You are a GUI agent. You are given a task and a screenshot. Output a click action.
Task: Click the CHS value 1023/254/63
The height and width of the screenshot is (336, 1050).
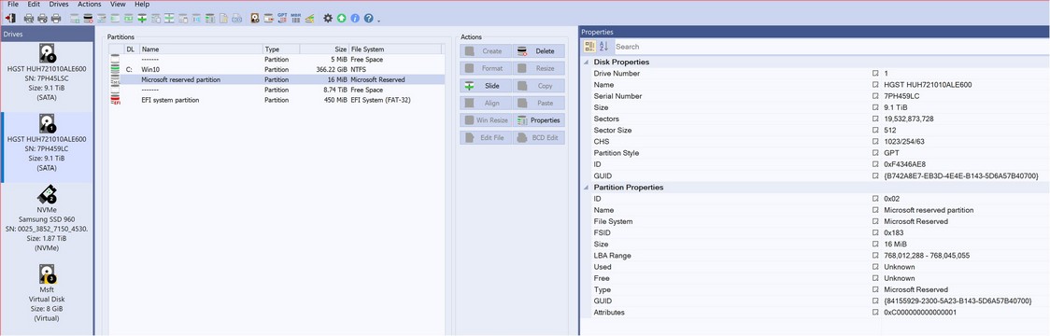click(905, 141)
